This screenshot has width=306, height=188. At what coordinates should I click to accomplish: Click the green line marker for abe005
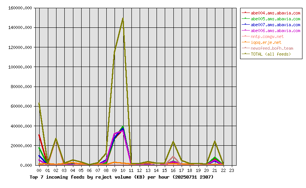coord(246,18)
